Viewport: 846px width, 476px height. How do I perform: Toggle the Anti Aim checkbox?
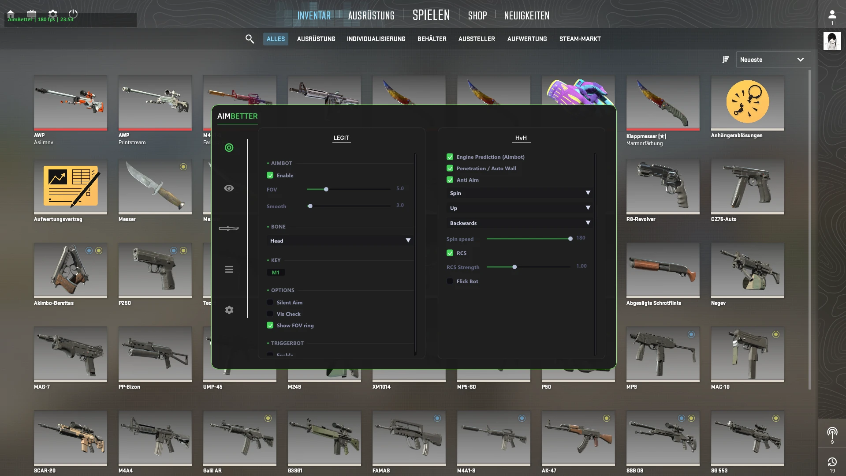click(x=450, y=180)
